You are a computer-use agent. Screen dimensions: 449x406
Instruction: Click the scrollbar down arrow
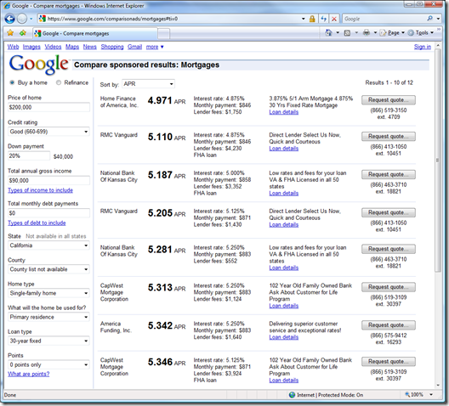[x=438, y=385]
